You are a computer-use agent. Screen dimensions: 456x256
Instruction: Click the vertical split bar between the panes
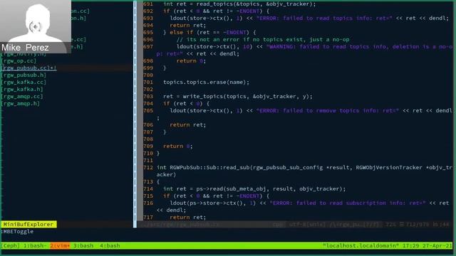pos(135,114)
